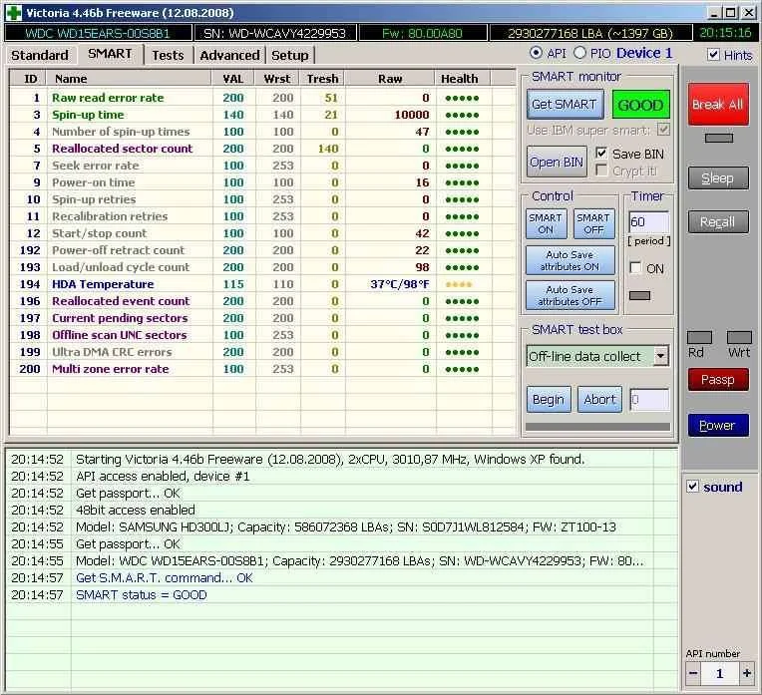This screenshot has height=695, width=762.
Task: Open the Off-line data collect dropdown
Action: [660, 356]
